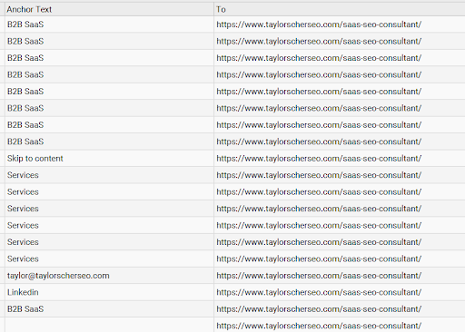This screenshot has height=332, width=465.
Task: Select the Services cell just below Skip to content
Action: (109, 175)
